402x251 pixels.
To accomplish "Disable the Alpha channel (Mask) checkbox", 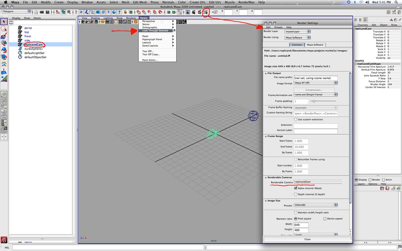I will [x=295, y=188].
